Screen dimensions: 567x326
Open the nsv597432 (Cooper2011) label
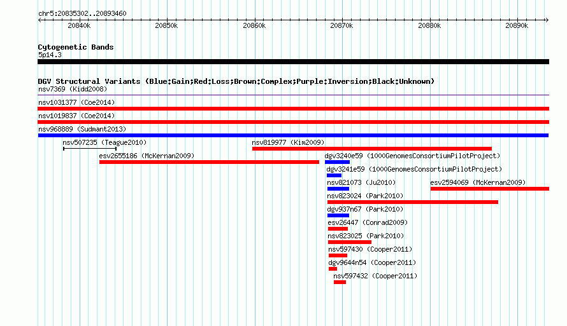(375, 276)
